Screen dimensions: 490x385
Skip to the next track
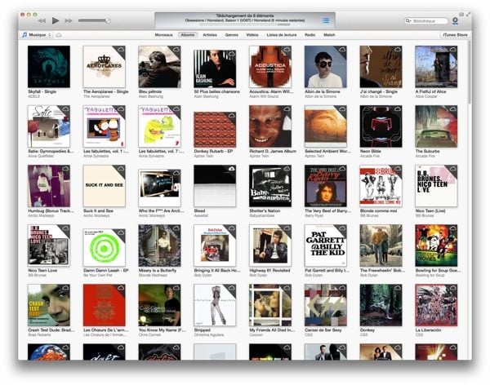pyautogui.click(x=69, y=20)
